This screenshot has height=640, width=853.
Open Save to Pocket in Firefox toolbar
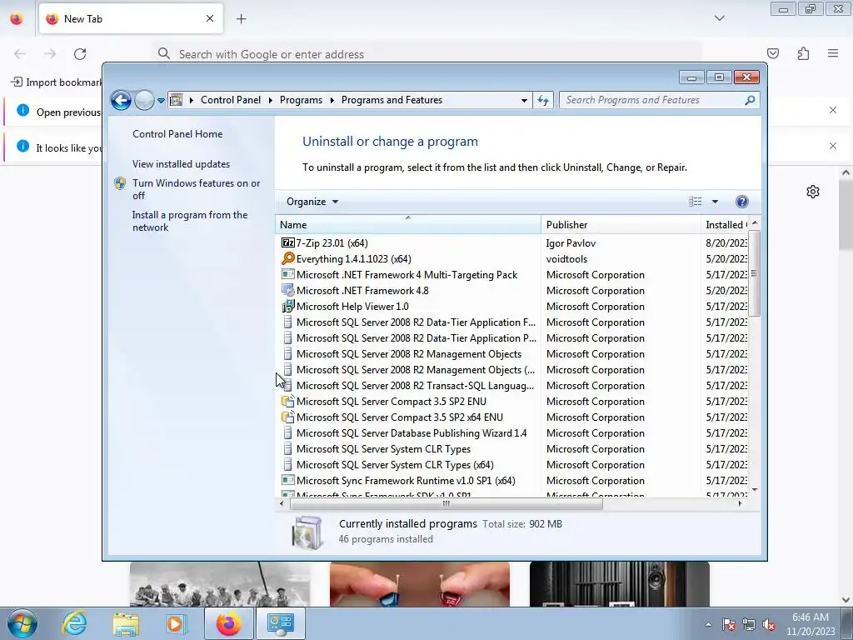coord(772,53)
